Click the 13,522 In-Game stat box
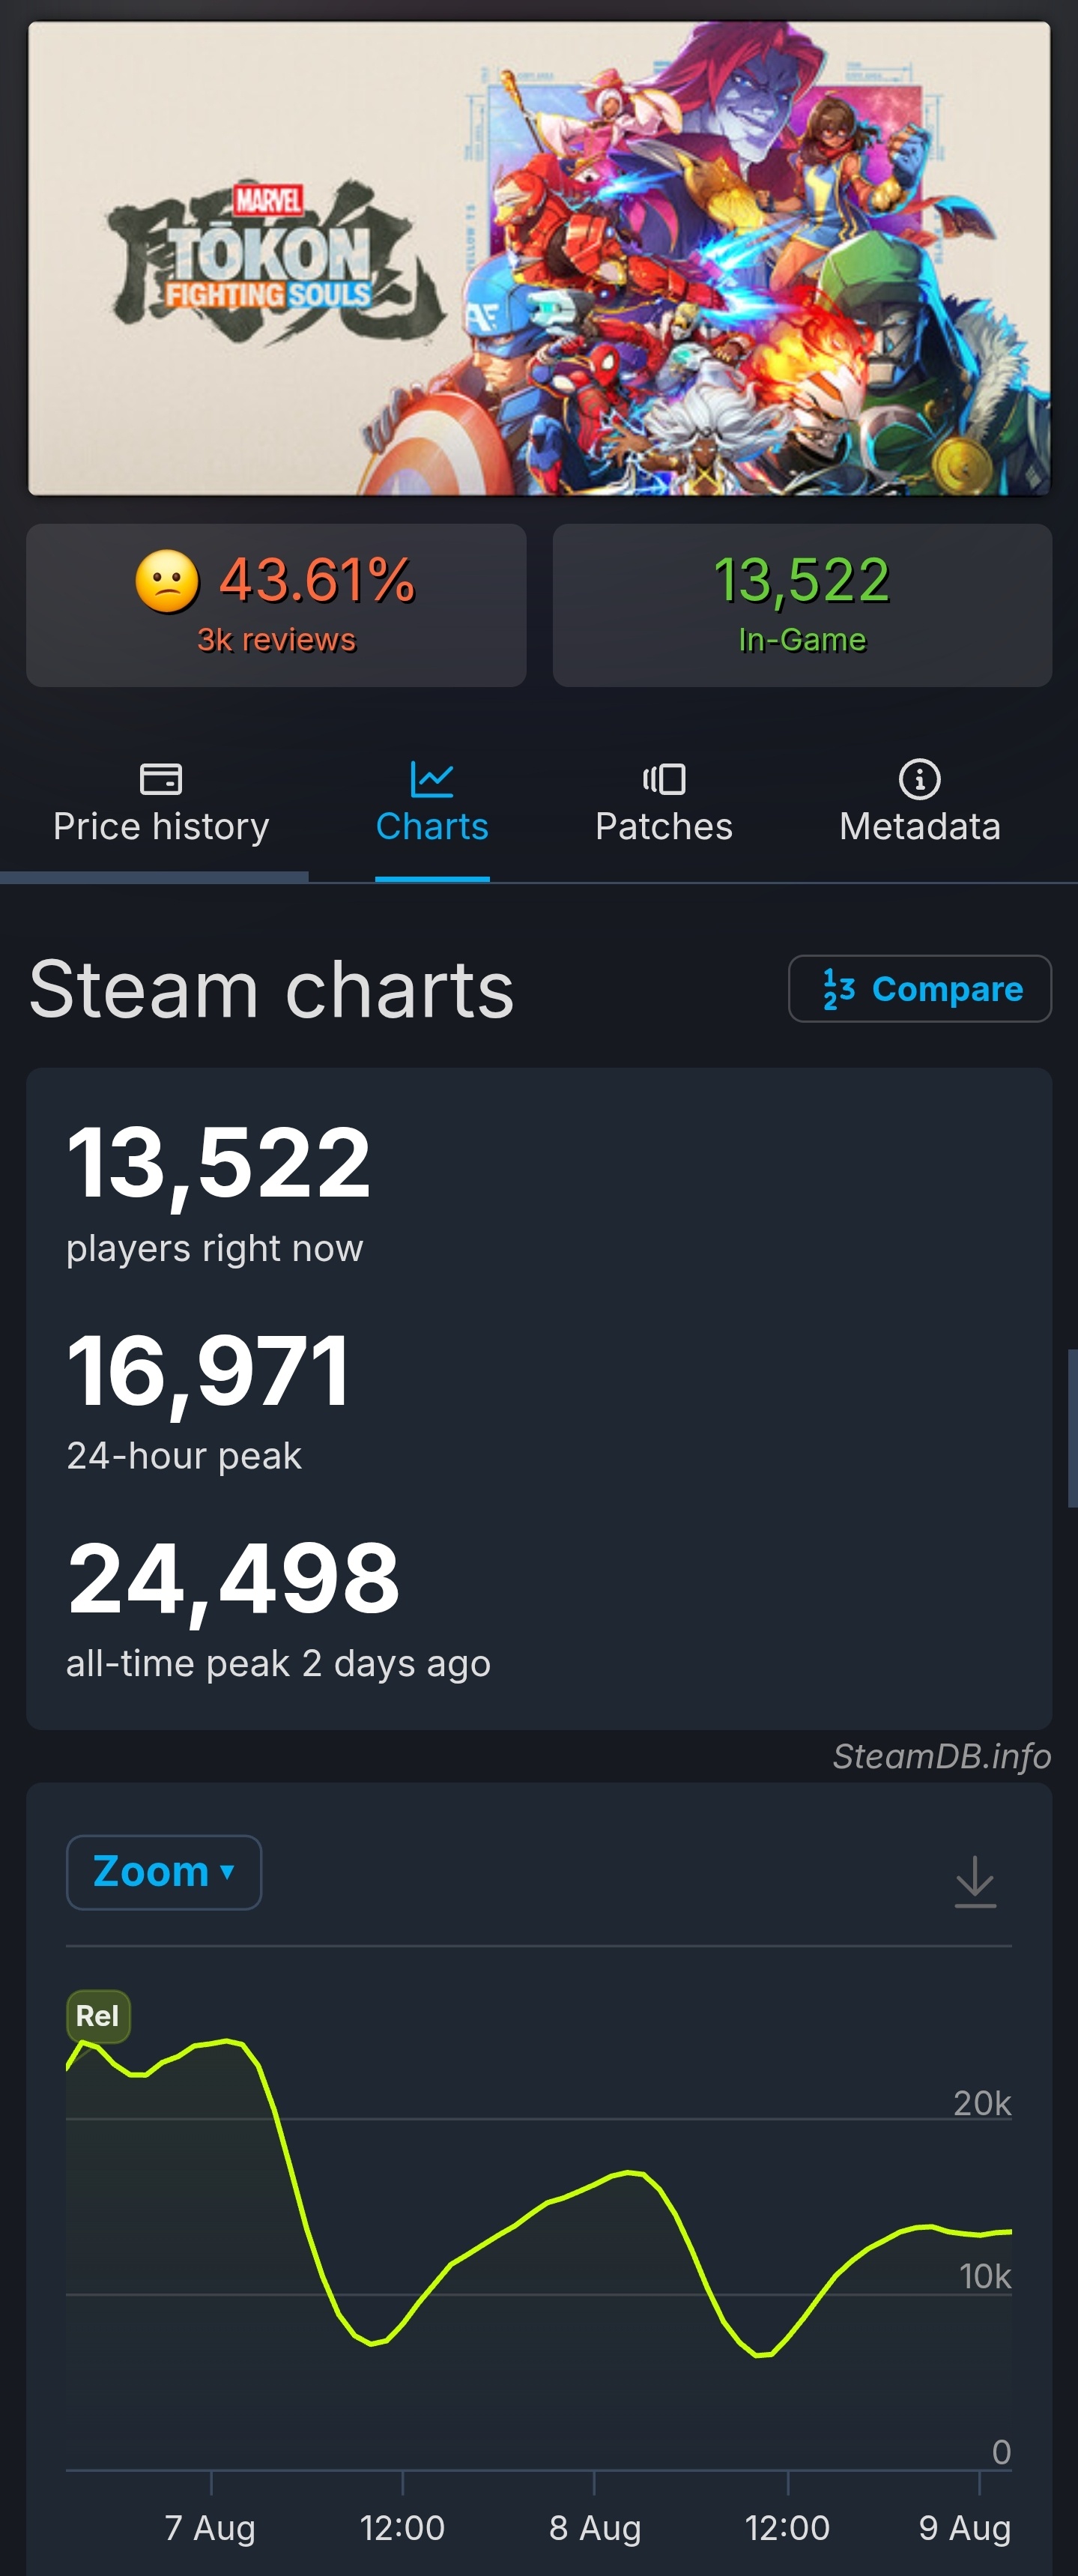The width and height of the screenshot is (1078, 2576). (802, 605)
